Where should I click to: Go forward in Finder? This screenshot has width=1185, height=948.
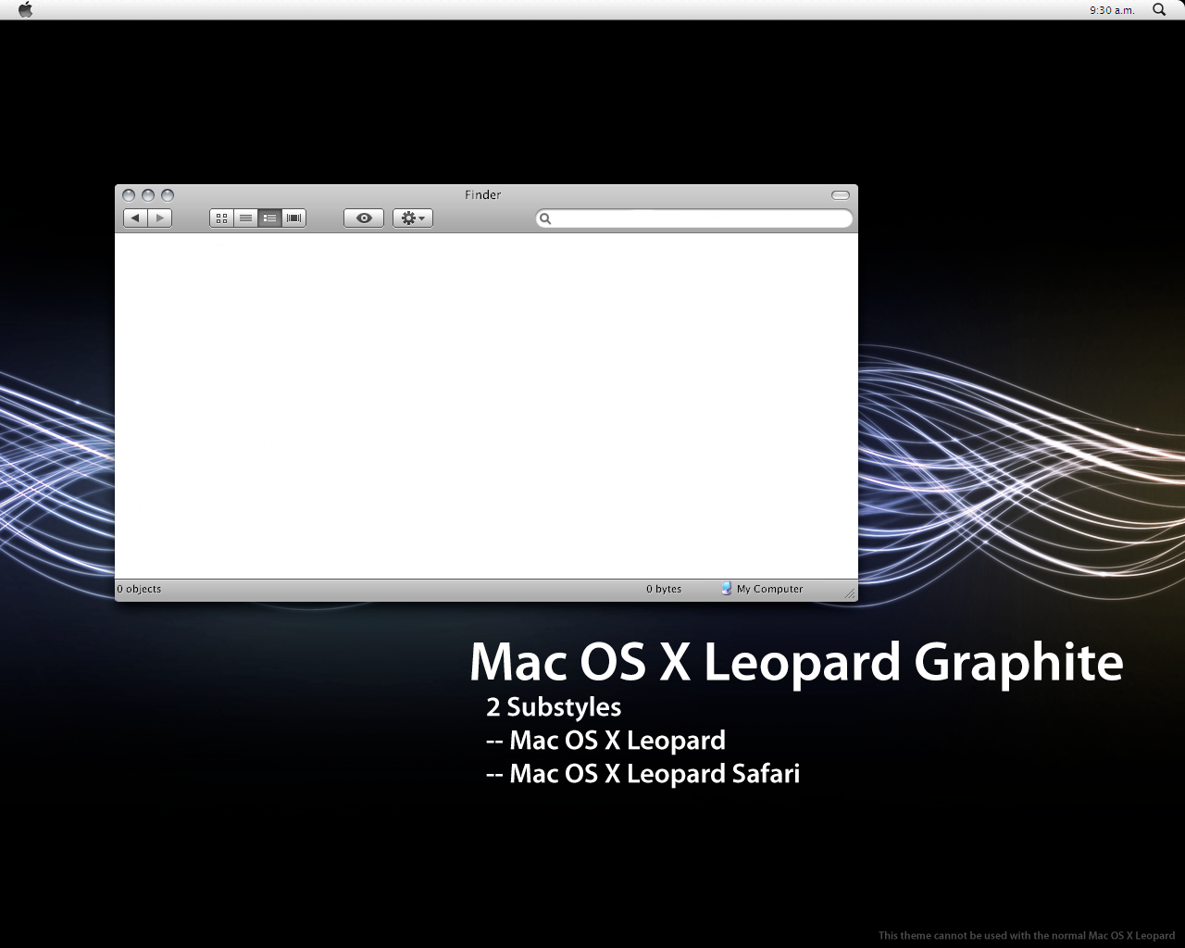(x=160, y=218)
